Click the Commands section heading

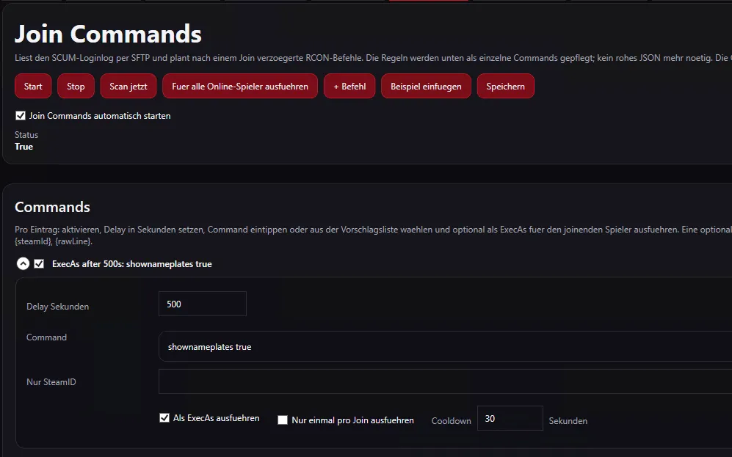(52, 207)
